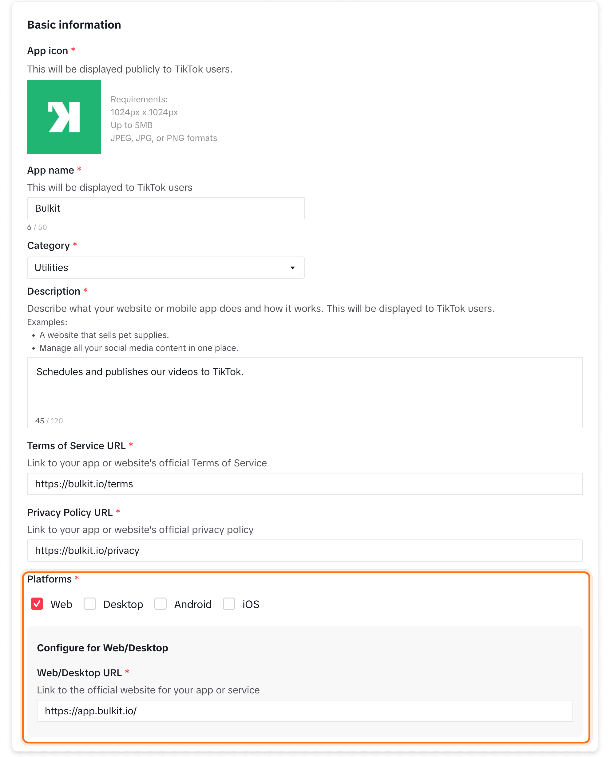Open the Category dropdown showing Utilities

click(166, 268)
